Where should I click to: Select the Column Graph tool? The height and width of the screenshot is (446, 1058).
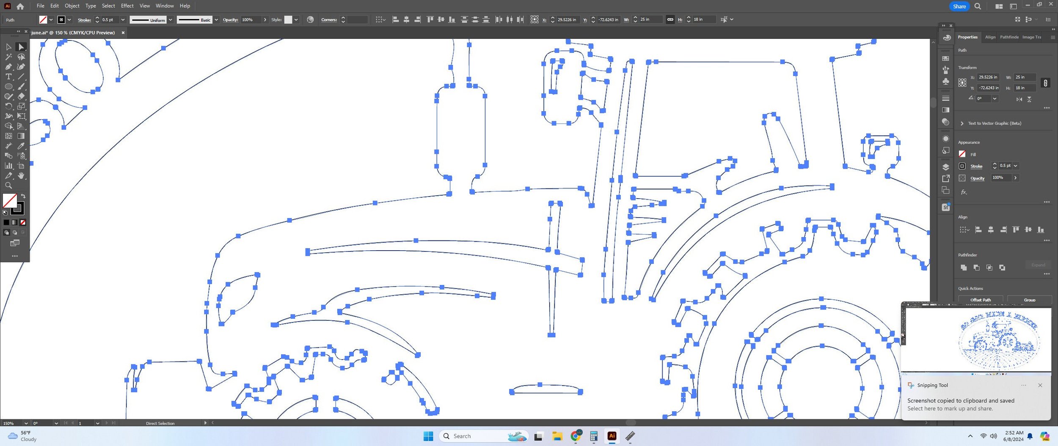(x=8, y=166)
